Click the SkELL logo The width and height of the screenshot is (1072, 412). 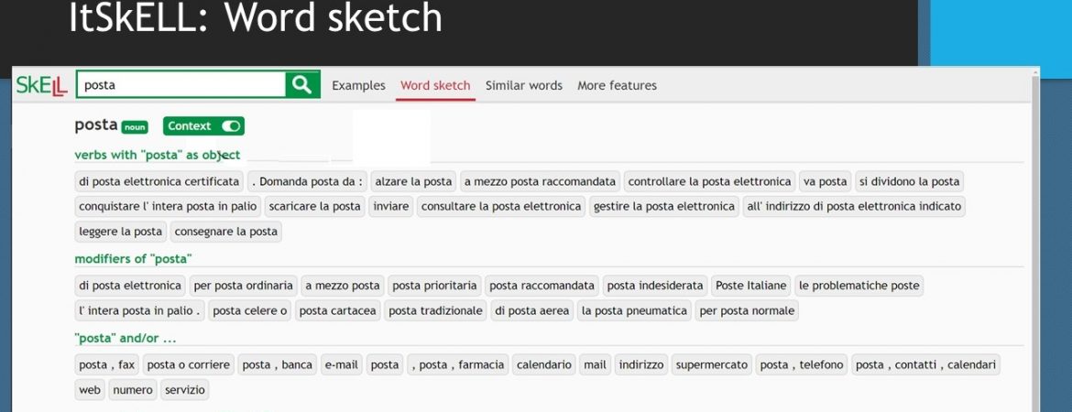pyautogui.click(x=42, y=85)
